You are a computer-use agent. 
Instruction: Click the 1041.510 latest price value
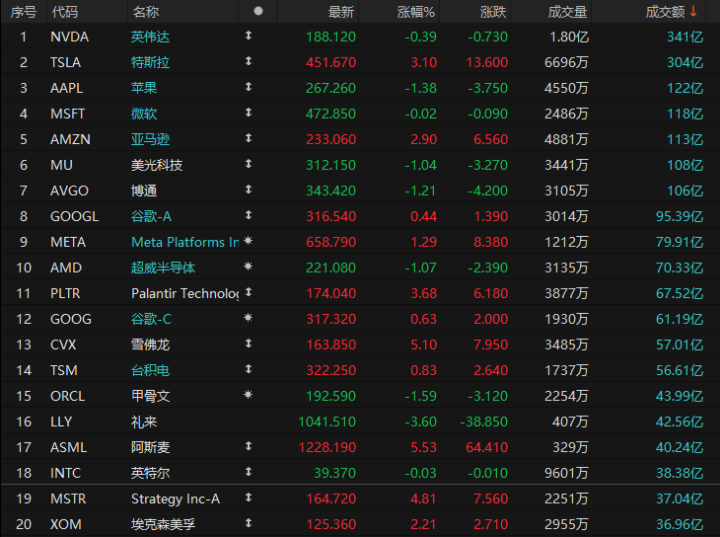[326, 422]
